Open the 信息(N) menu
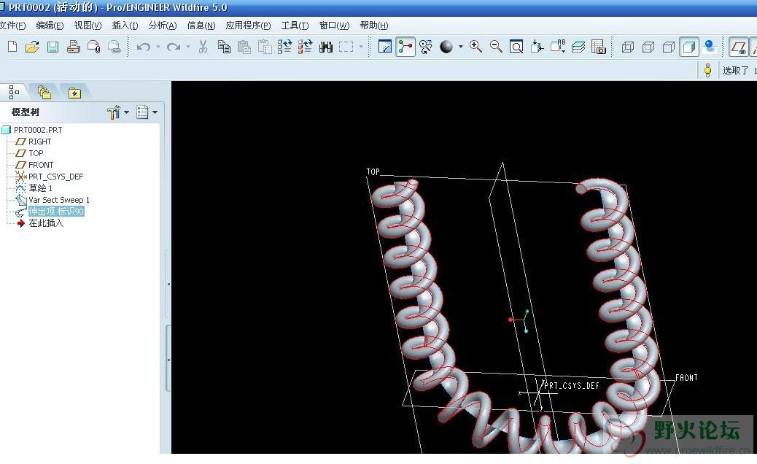 tap(201, 25)
